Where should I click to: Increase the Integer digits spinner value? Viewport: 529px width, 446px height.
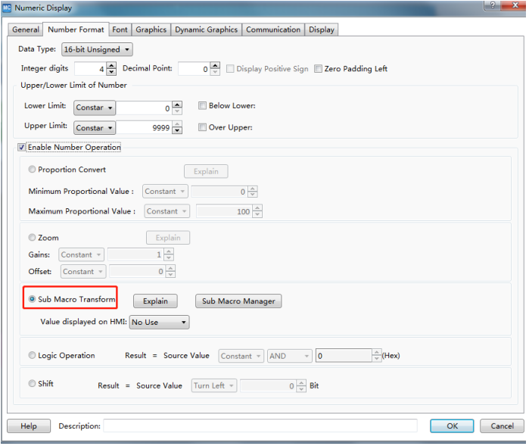click(112, 65)
